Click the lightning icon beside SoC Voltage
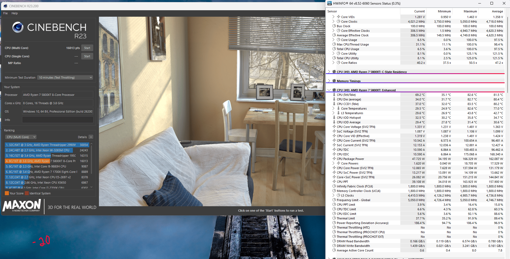The width and height of the screenshot is (510, 259). [x=334, y=131]
